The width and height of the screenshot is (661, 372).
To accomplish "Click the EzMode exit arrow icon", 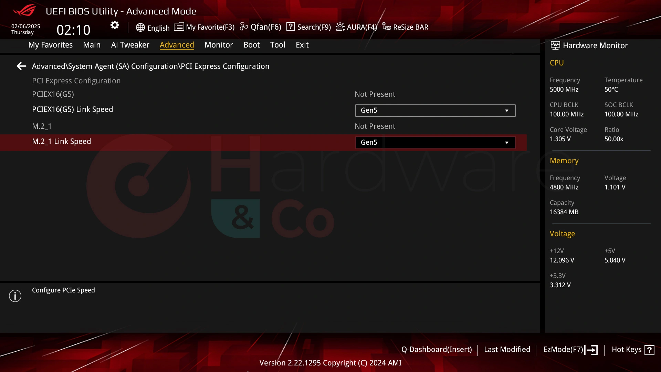I will pyautogui.click(x=591, y=350).
